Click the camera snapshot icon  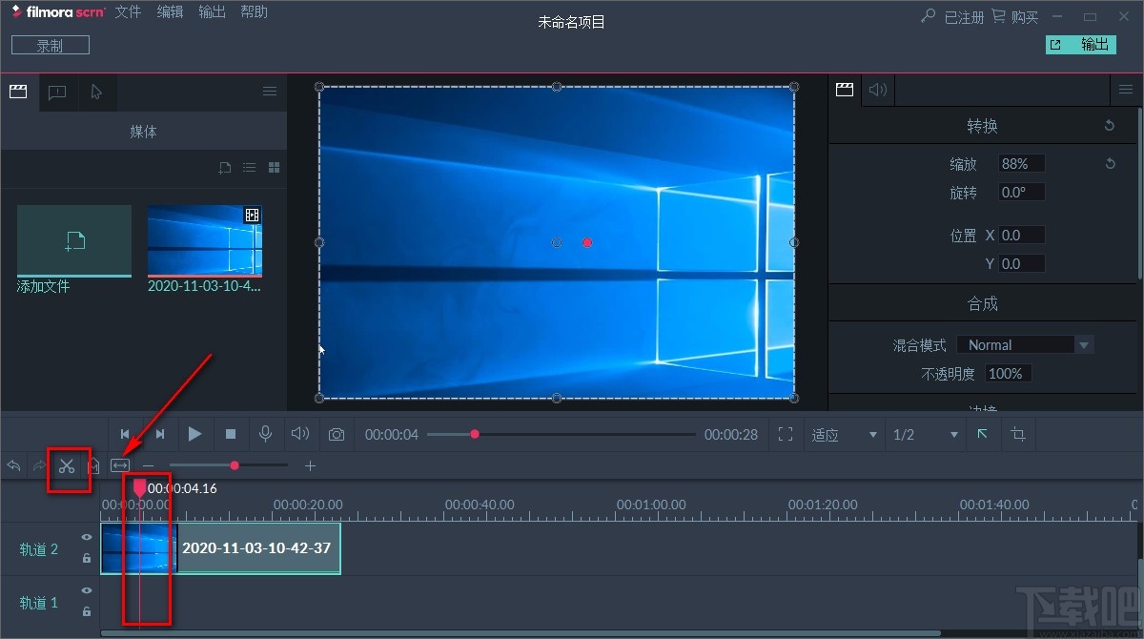337,435
